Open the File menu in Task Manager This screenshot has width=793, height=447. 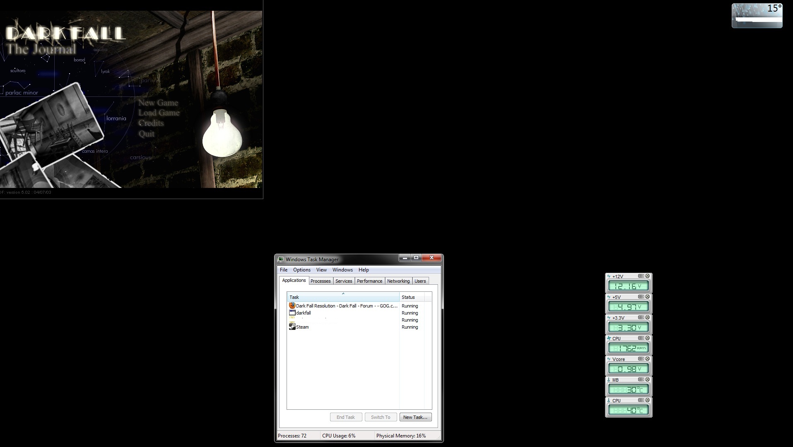tap(284, 269)
